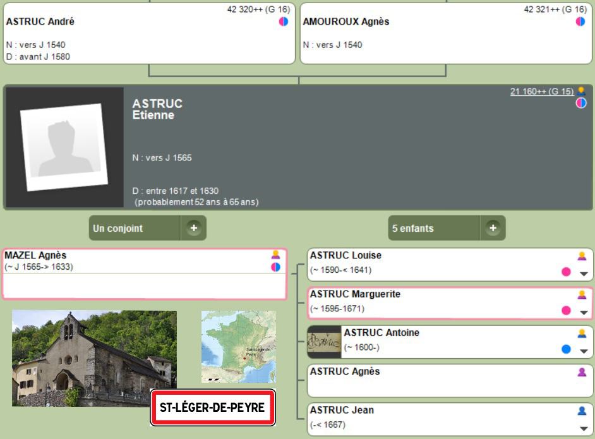Expand ASTRUC Louise details arrow
The width and height of the screenshot is (595, 439).
584,274
